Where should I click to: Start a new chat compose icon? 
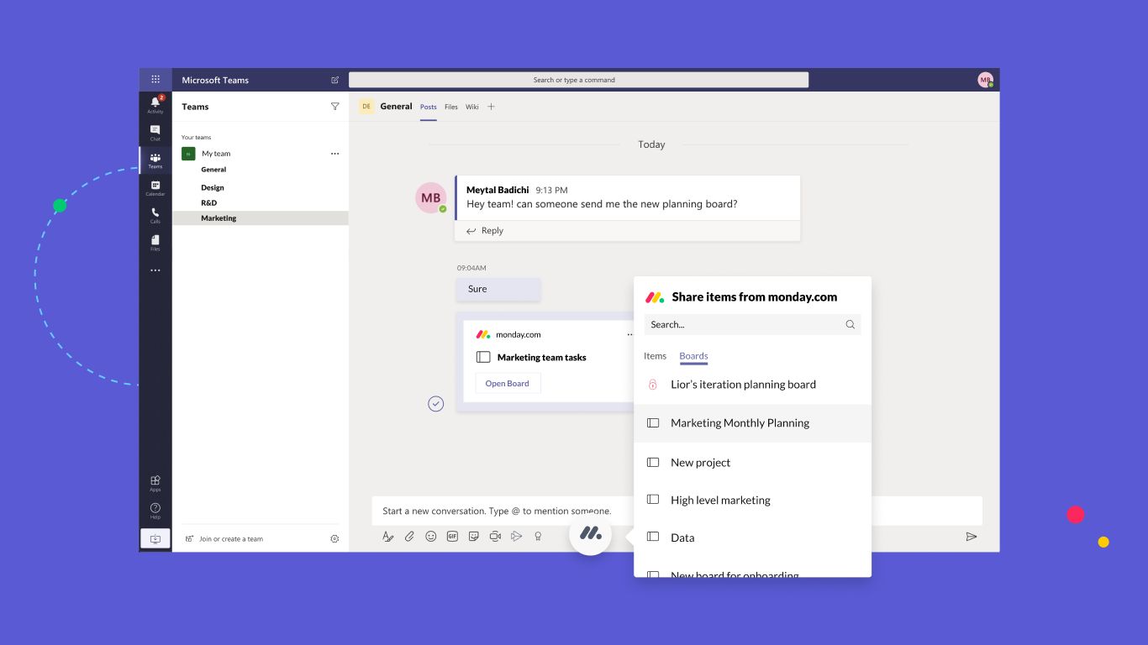(x=335, y=80)
